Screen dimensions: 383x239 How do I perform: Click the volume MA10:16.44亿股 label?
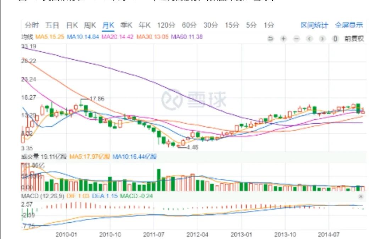tap(135, 157)
